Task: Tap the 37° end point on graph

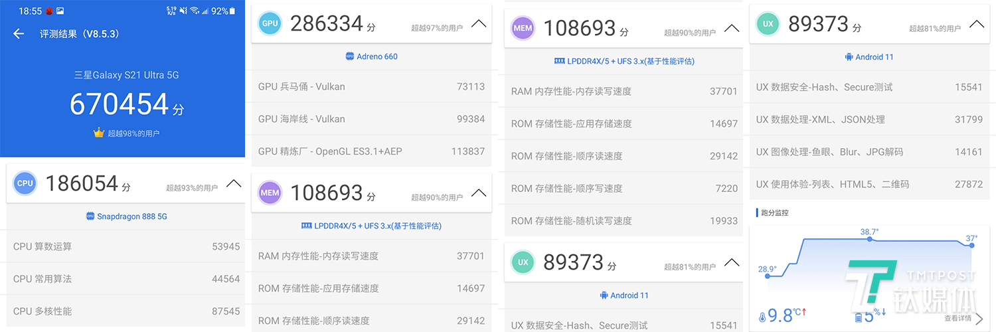Action: pos(971,245)
